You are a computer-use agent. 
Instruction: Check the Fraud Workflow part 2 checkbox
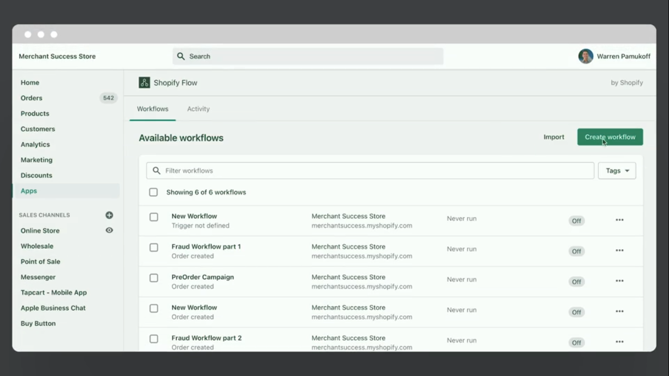[154, 338]
